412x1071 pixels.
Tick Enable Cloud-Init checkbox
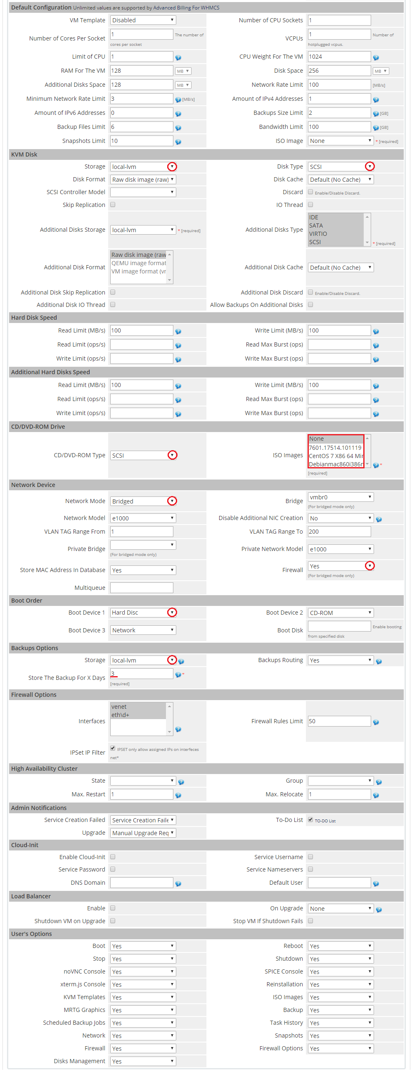113,857
